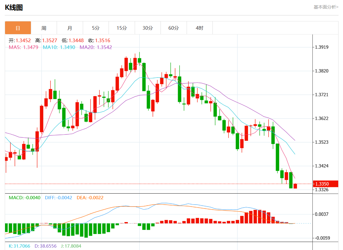Click the 1.3919 price axis label
This screenshot has height=250, width=343.
pyautogui.click(x=322, y=47)
